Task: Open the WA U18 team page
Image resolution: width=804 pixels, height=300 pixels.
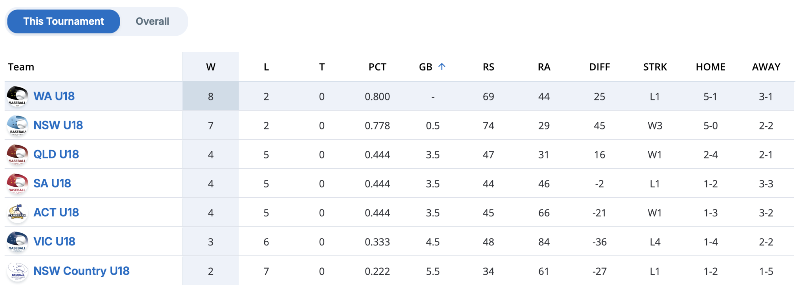Action: 54,96
